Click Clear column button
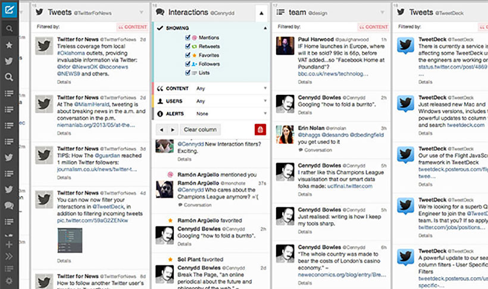This screenshot has width=488, height=289. [x=200, y=130]
